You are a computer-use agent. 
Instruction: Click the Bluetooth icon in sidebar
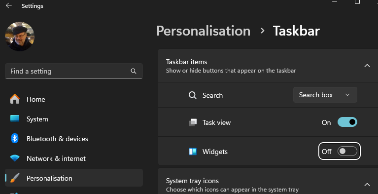tap(15, 138)
